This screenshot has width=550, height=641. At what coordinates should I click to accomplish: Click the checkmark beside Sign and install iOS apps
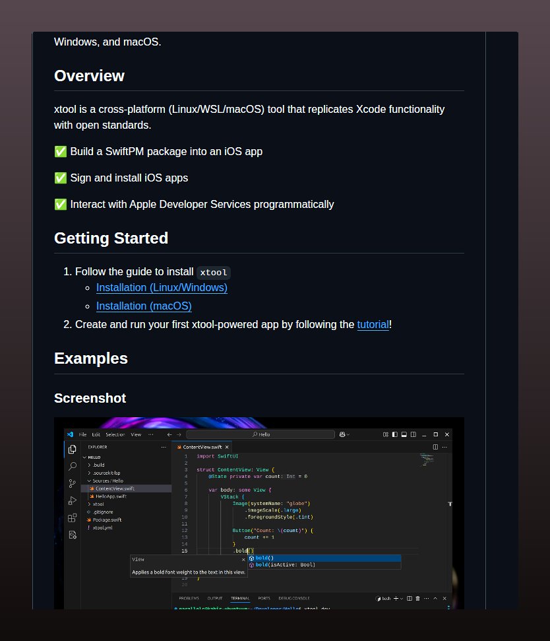pyautogui.click(x=61, y=178)
